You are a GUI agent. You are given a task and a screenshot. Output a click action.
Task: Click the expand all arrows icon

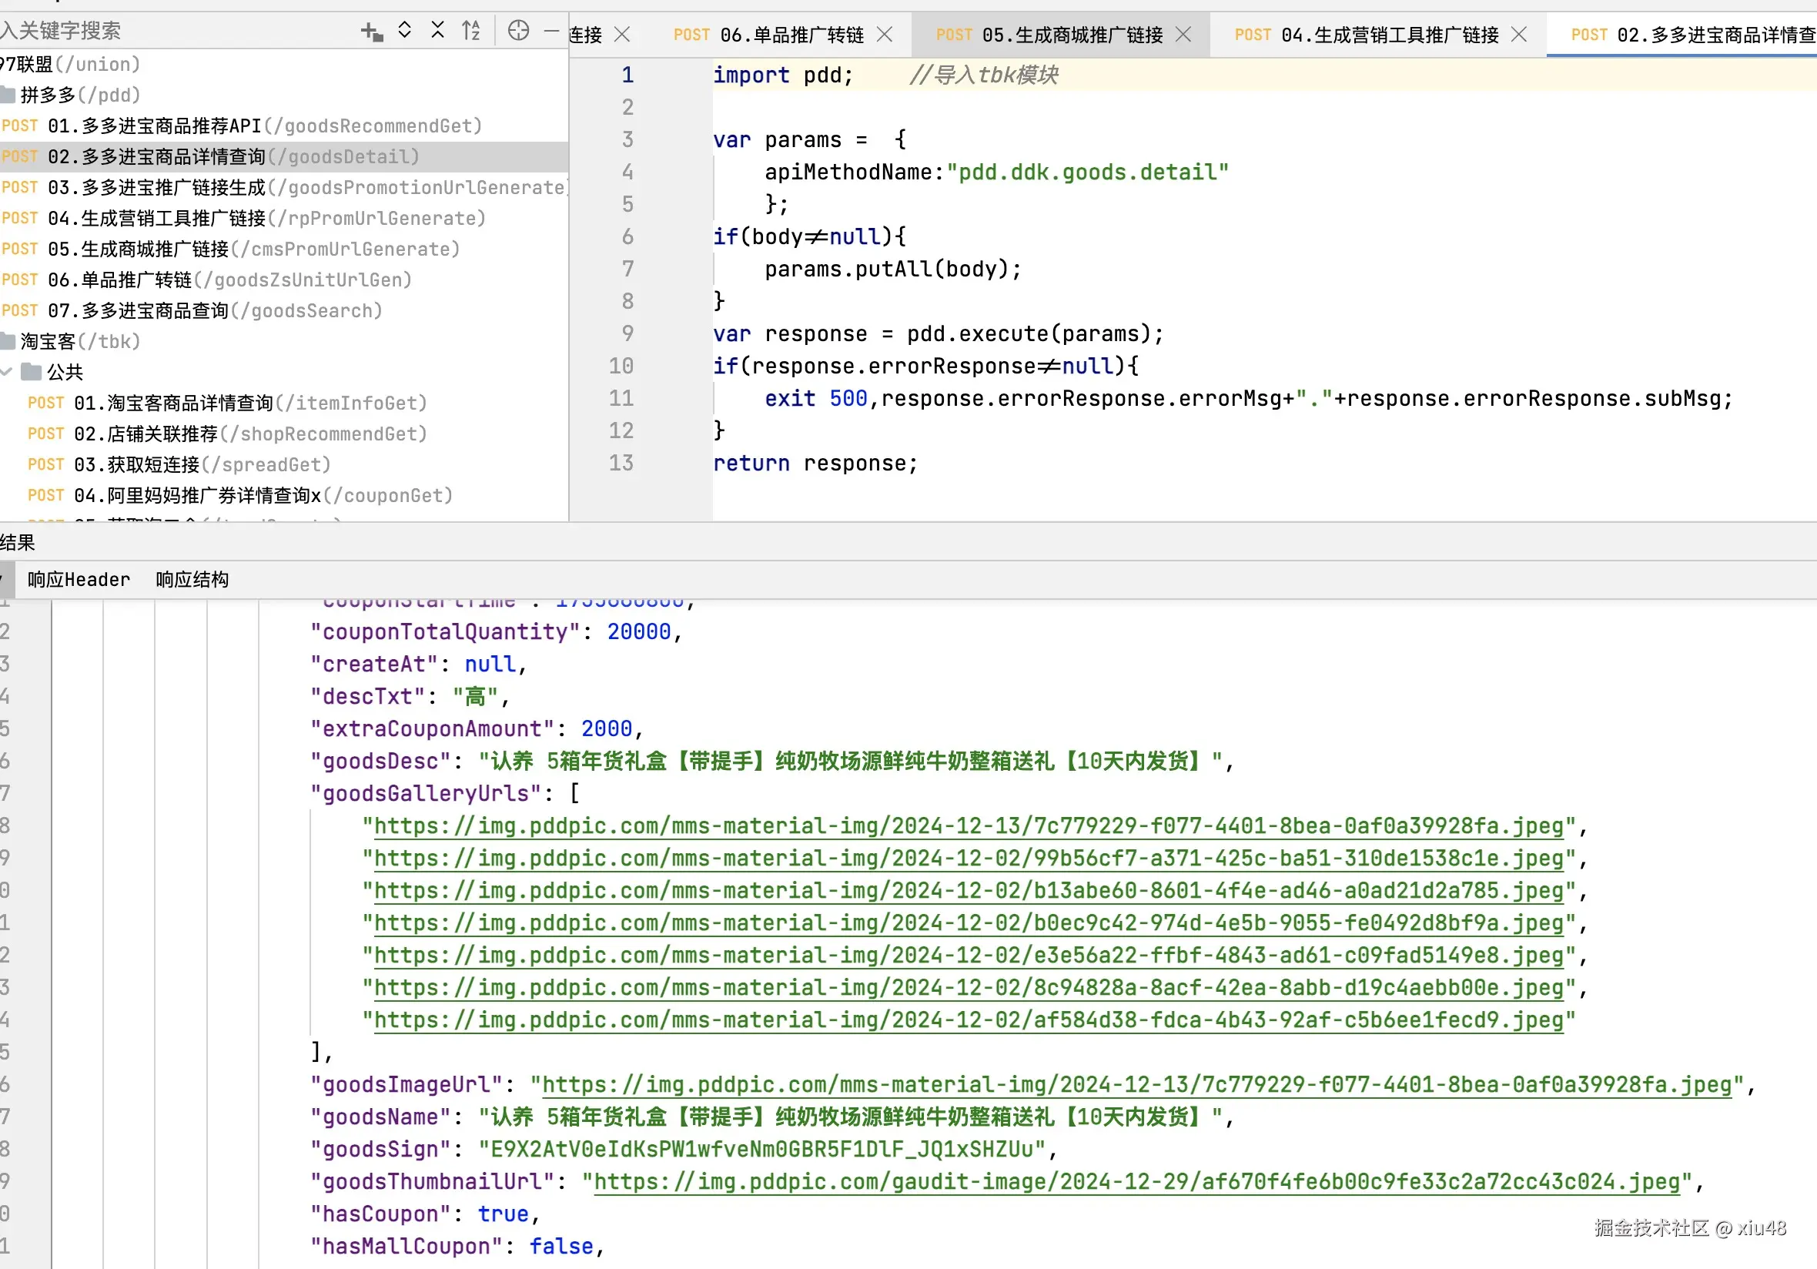tap(404, 31)
